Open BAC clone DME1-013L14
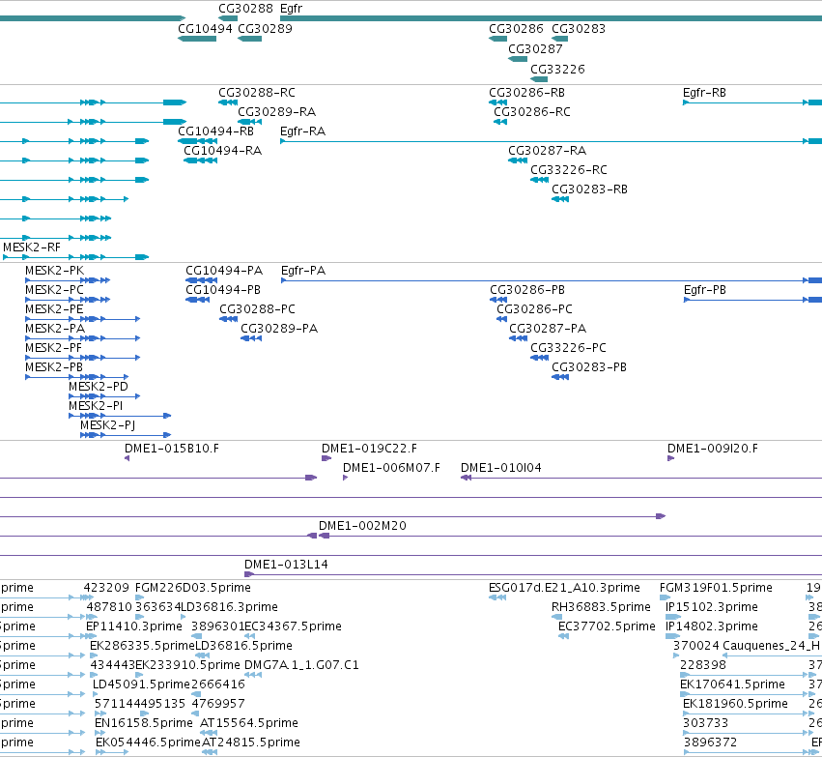The image size is (822, 757). [x=286, y=565]
